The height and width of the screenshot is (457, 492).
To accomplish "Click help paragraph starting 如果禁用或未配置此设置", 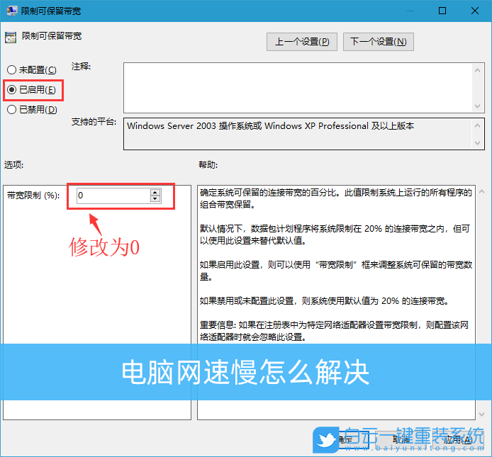I will click(324, 301).
